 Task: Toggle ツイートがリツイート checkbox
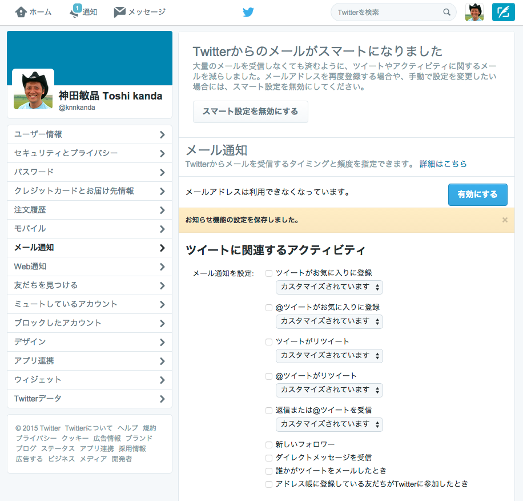click(x=269, y=341)
